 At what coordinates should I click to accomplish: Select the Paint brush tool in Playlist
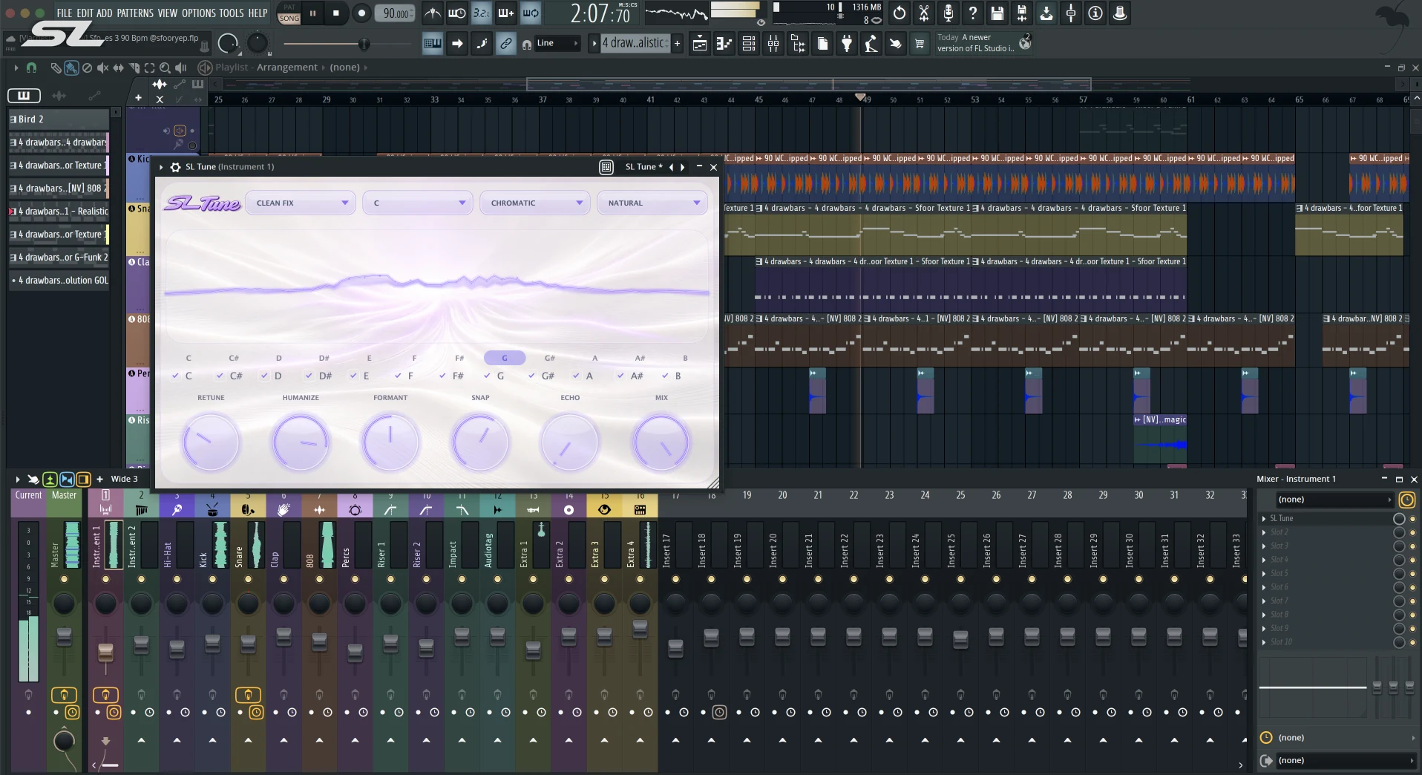pyautogui.click(x=71, y=68)
